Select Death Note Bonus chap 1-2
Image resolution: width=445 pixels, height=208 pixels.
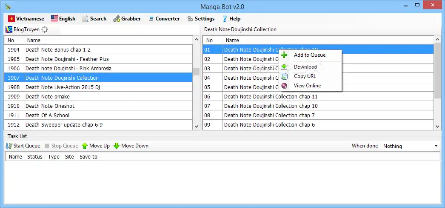click(x=98, y=50)
